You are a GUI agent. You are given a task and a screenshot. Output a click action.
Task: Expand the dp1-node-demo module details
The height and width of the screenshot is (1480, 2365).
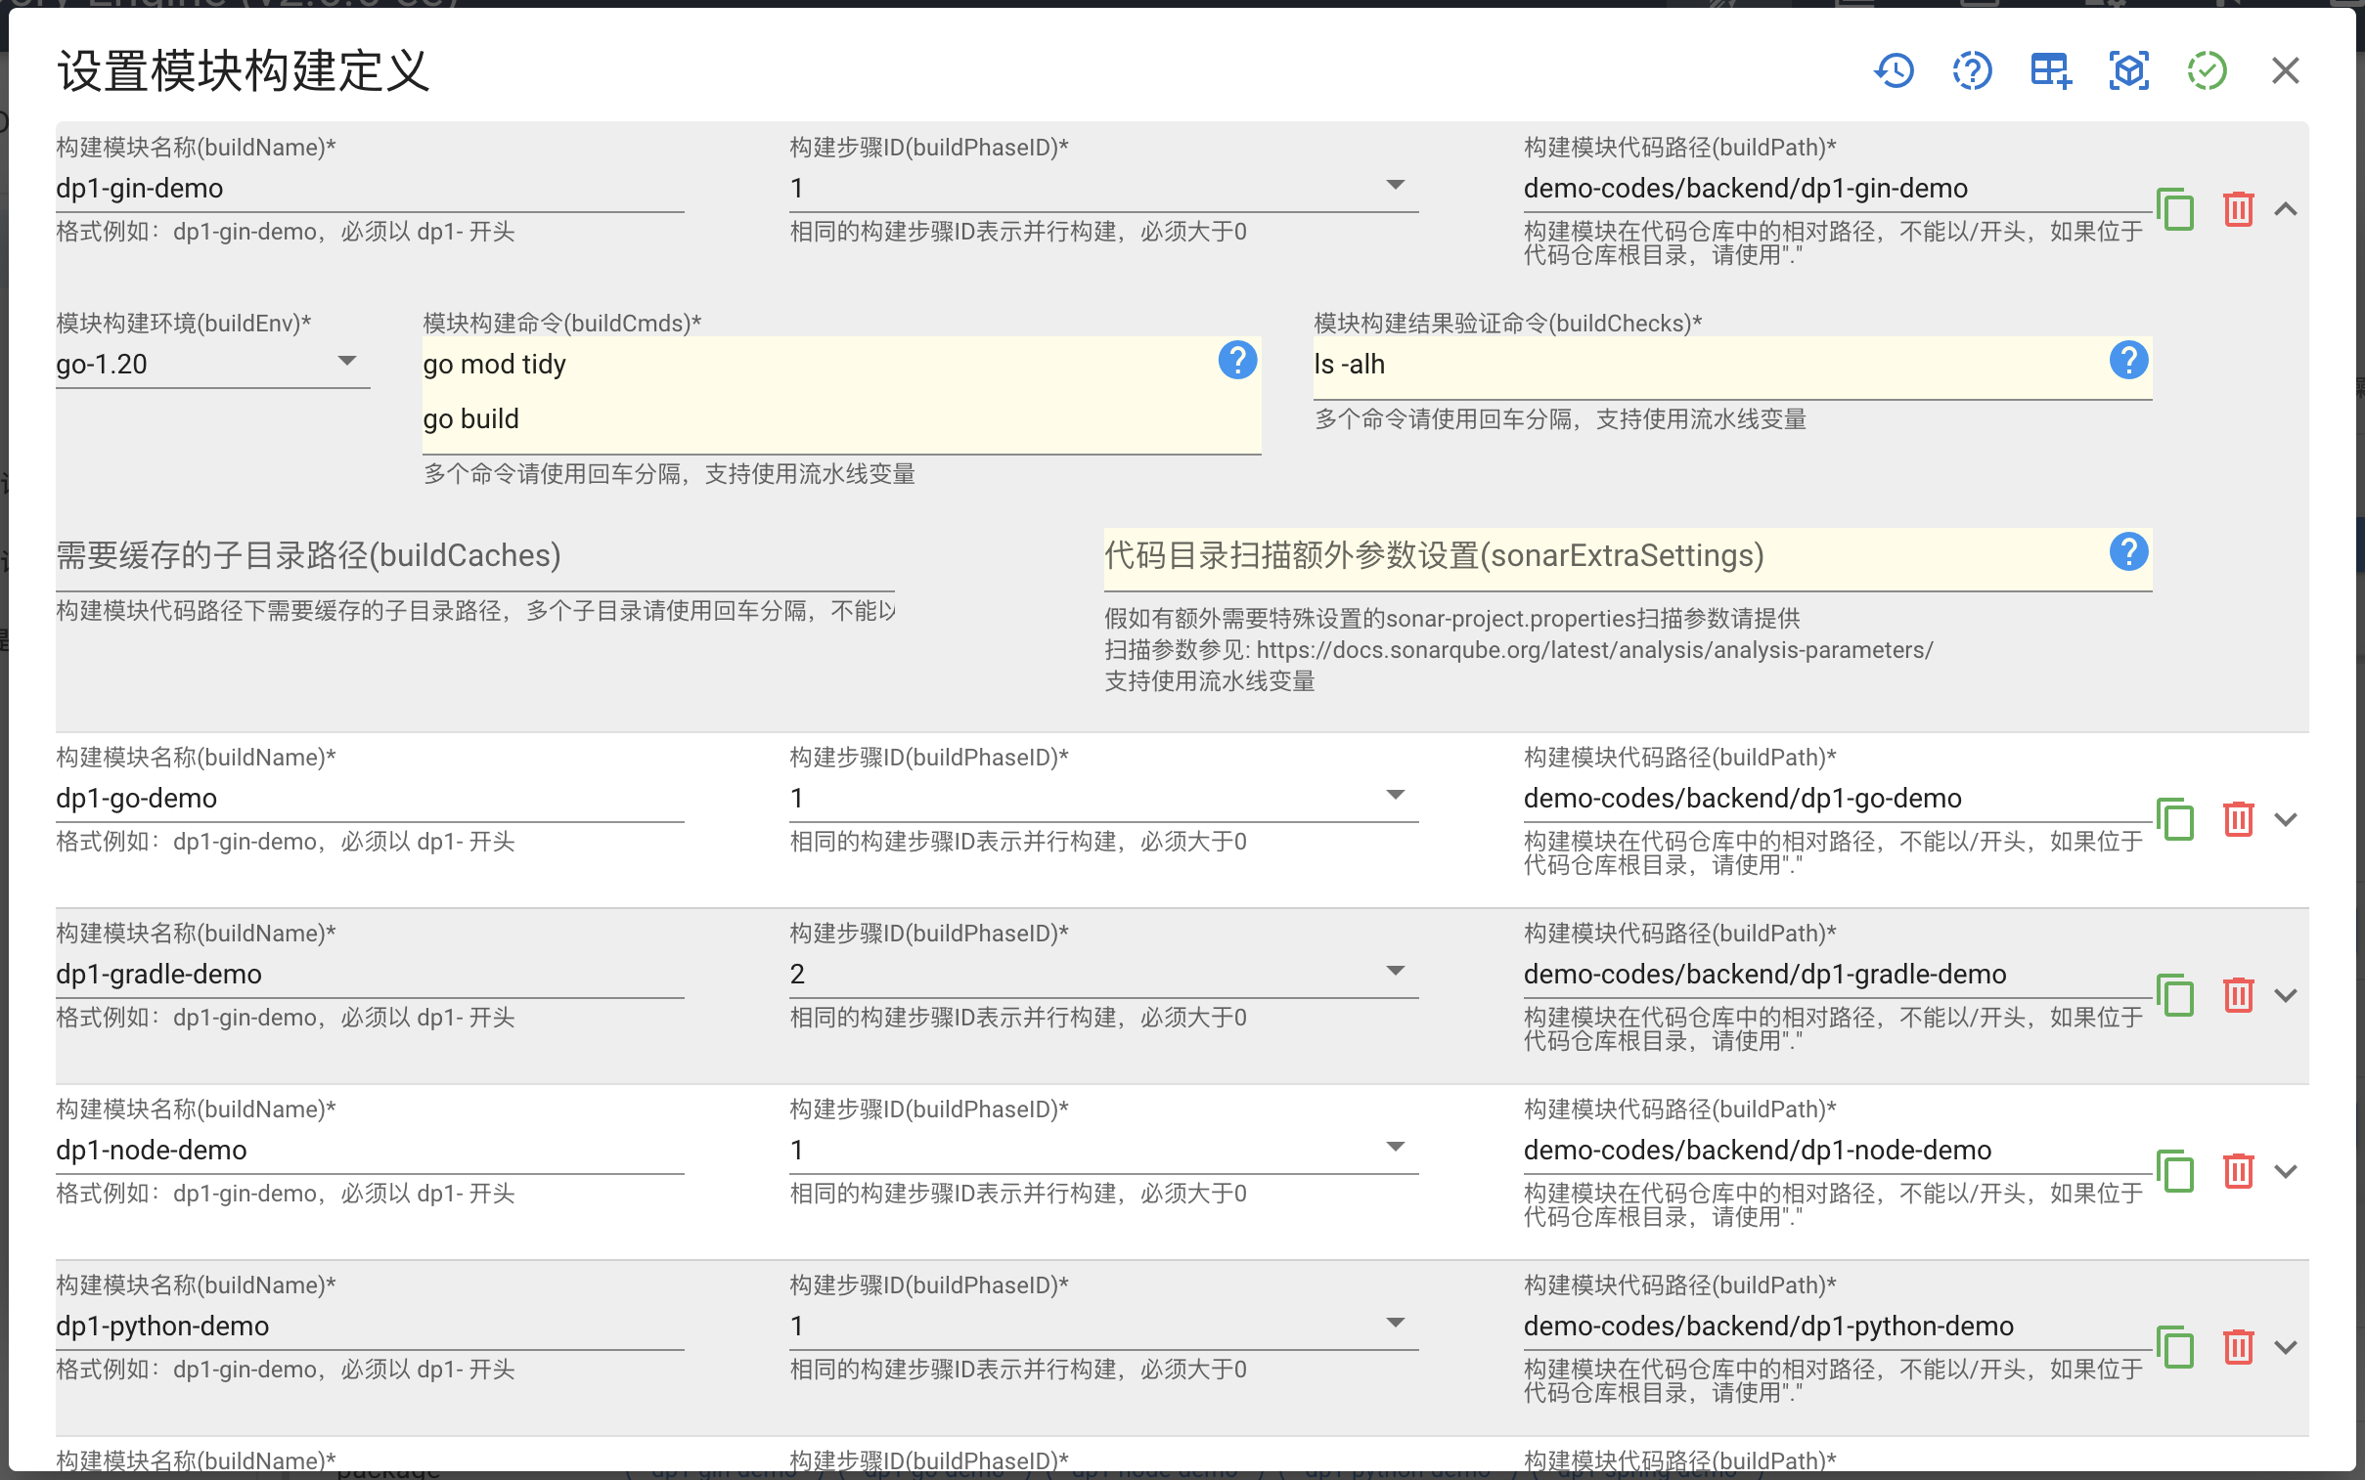click(x=2286, y=1171)
